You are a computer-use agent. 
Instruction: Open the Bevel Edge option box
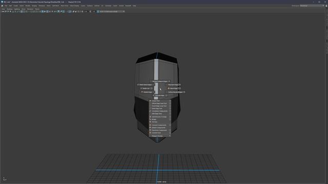[179, 88]
